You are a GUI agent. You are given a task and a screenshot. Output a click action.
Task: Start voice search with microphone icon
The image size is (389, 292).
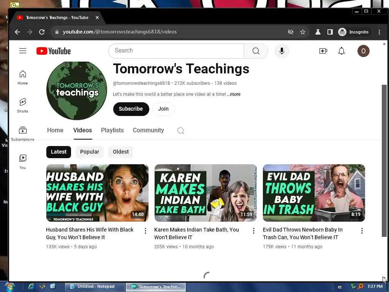[x=281, y=51]
